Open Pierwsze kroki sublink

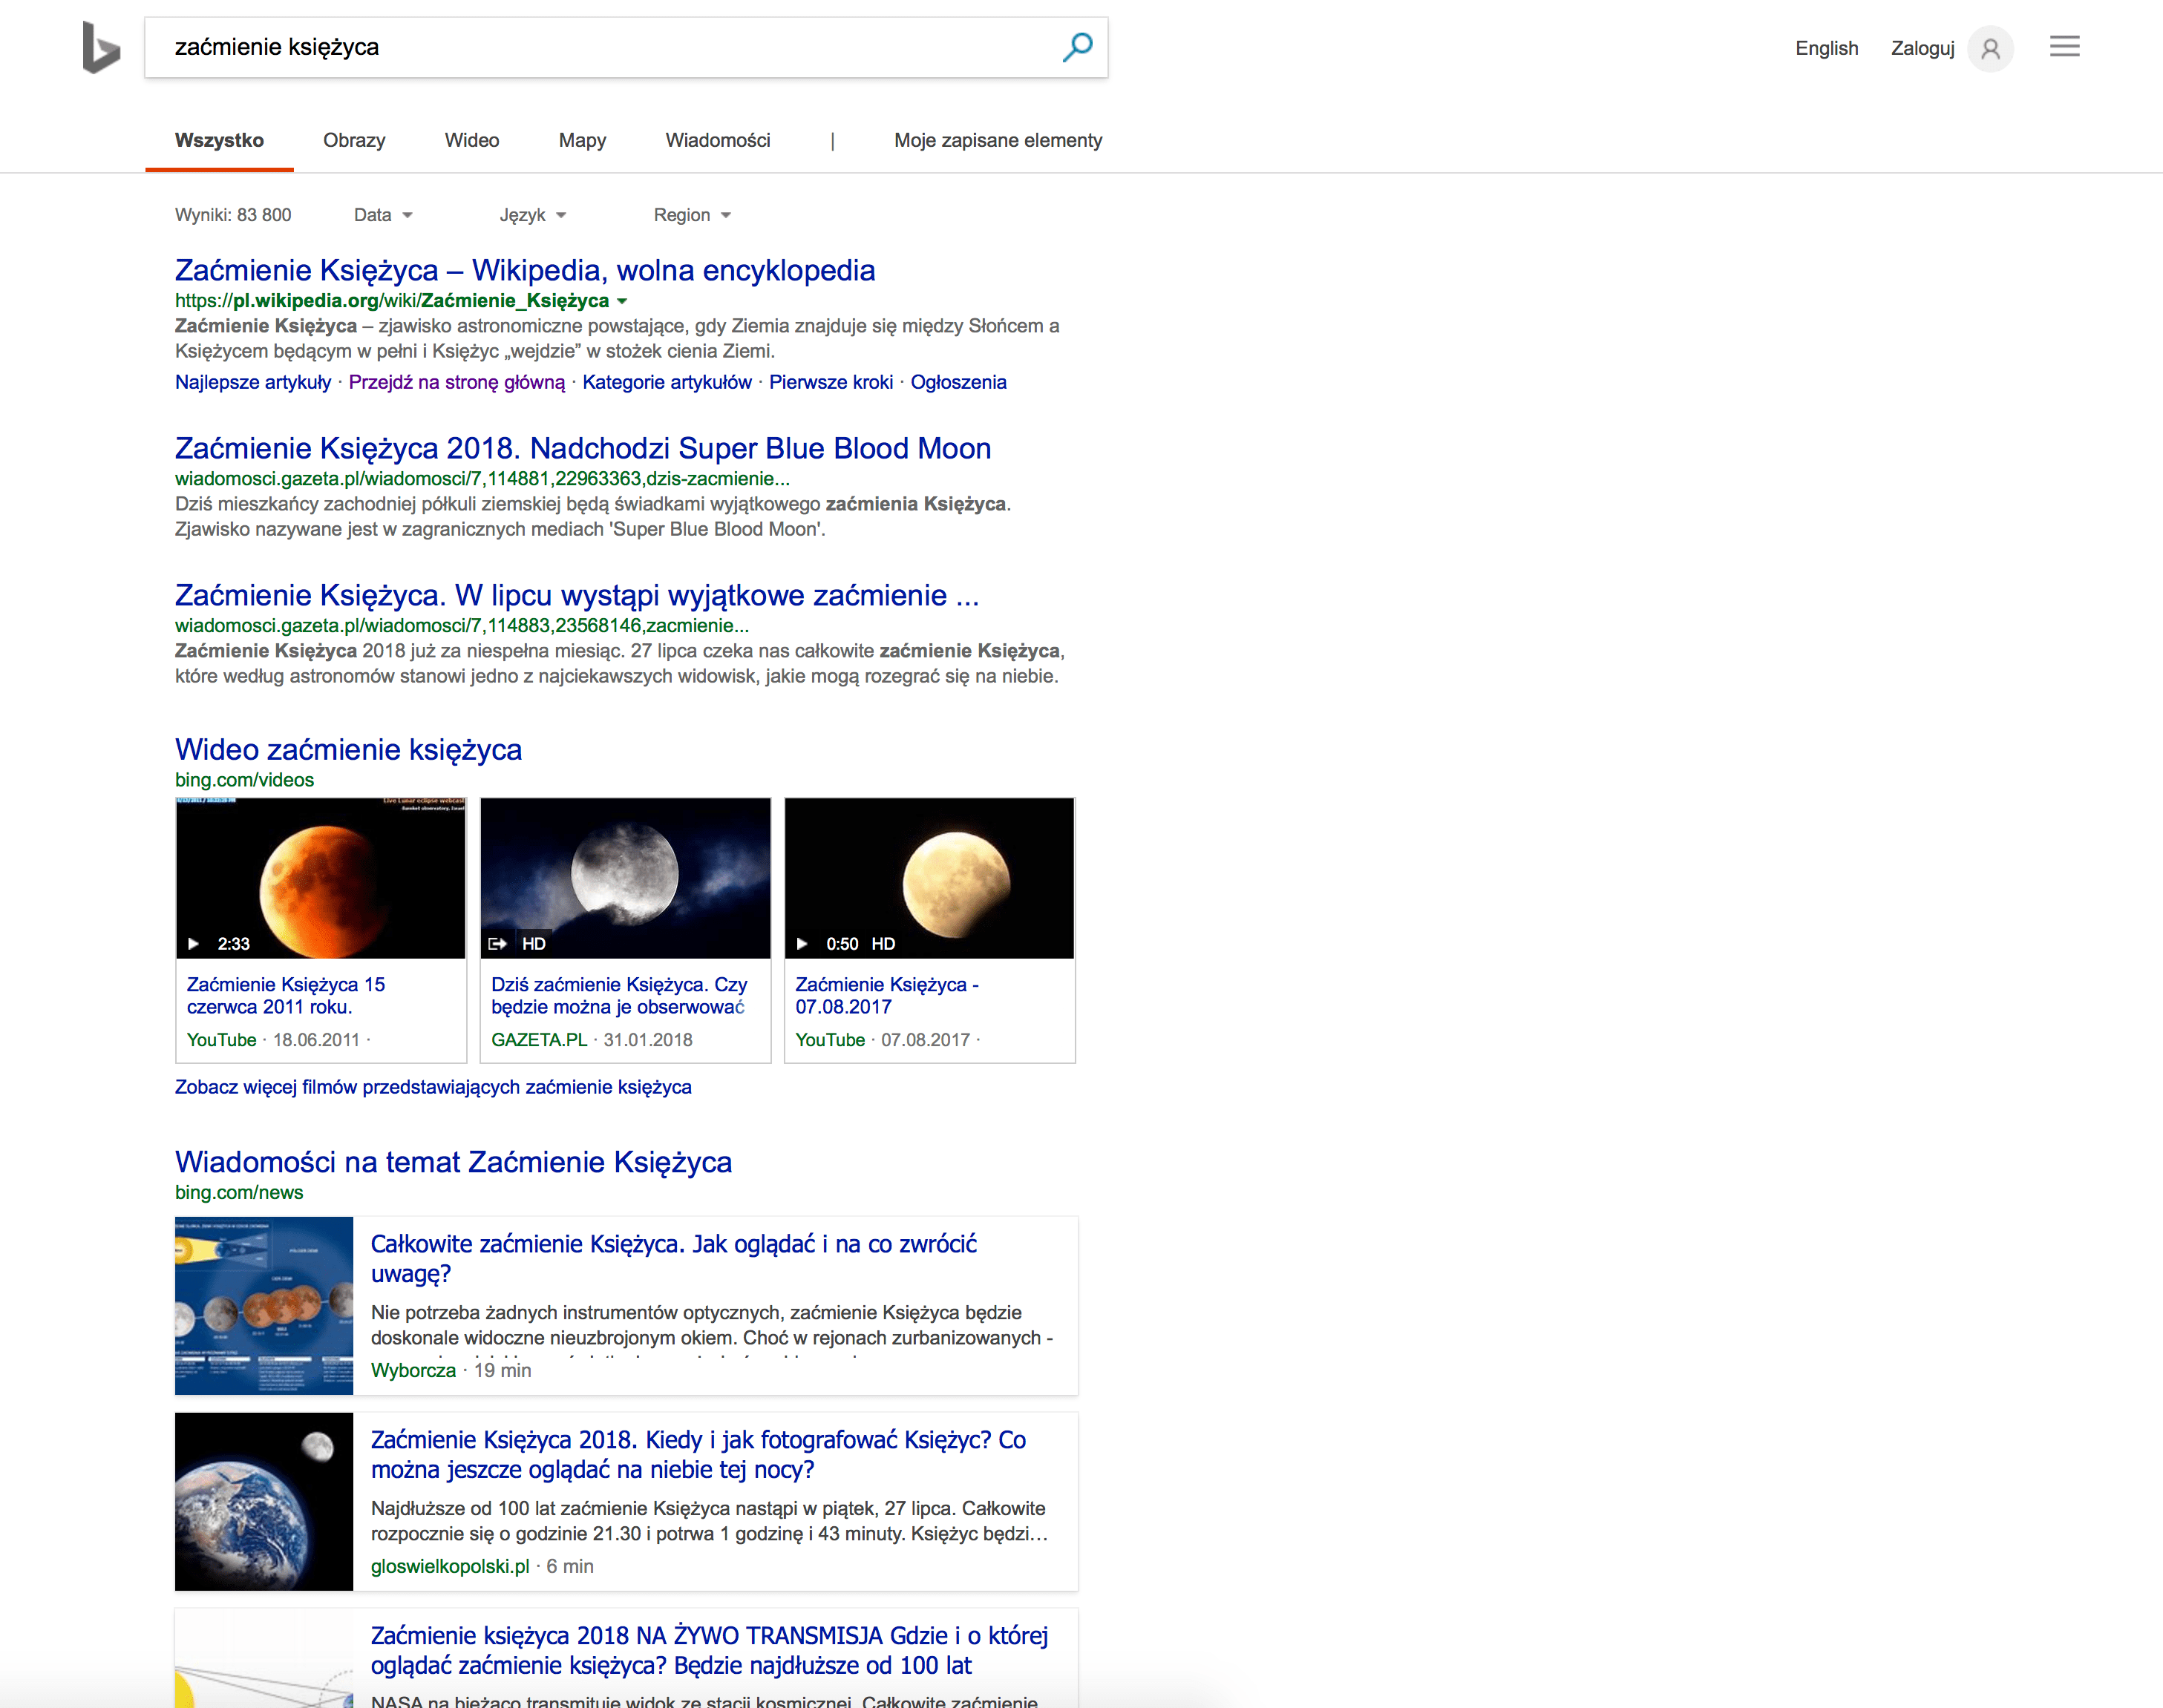(x=831, y=382)
